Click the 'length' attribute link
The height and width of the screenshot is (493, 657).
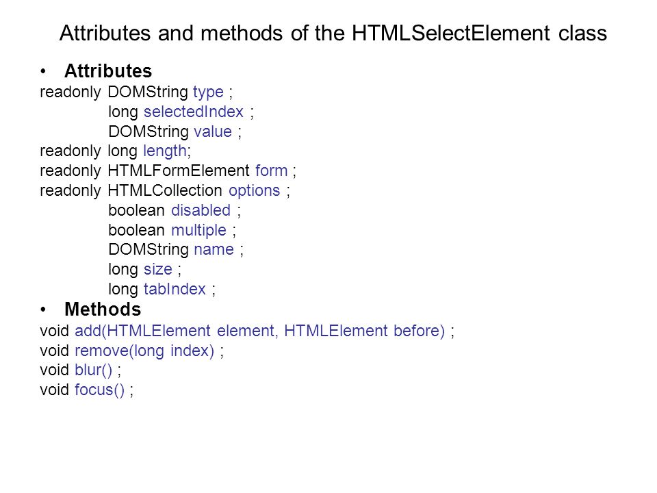point(165,151)
